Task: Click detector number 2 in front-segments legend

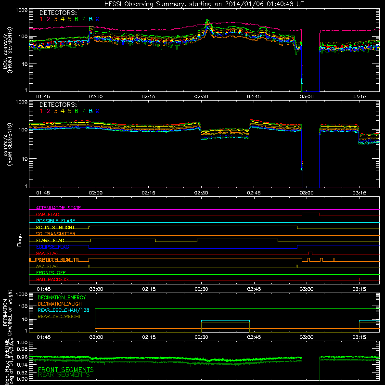Action: point(49,19)
